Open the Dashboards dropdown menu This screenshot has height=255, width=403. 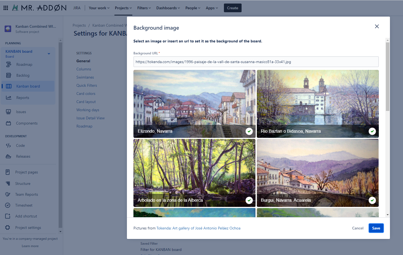coord(168,8)
